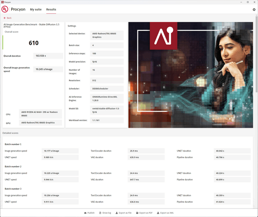This screenshot has height=217, width=258.
Task: Click the Overall duration value 163.926 s
Action: click(x=48, y=56)
